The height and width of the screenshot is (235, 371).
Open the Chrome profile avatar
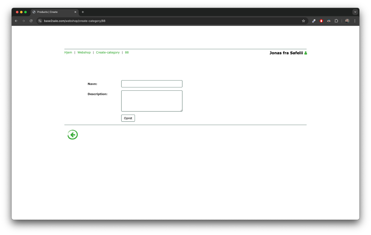tap(347, 21)
